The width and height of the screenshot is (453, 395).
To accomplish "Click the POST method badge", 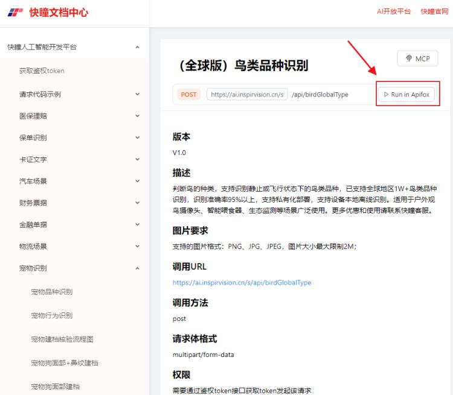I will point(188,94).
